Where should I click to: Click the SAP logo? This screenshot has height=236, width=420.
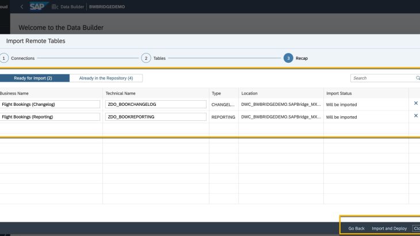tap(39, 6)
